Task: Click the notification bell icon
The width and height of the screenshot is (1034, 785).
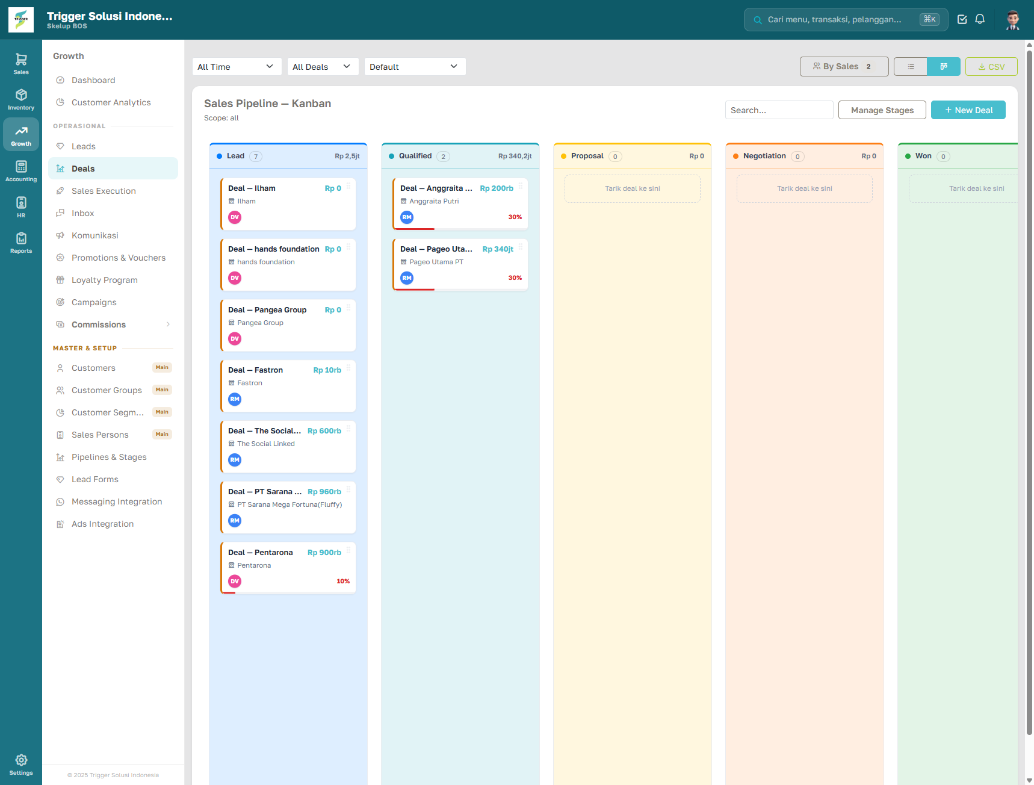Action: [980, 19]
